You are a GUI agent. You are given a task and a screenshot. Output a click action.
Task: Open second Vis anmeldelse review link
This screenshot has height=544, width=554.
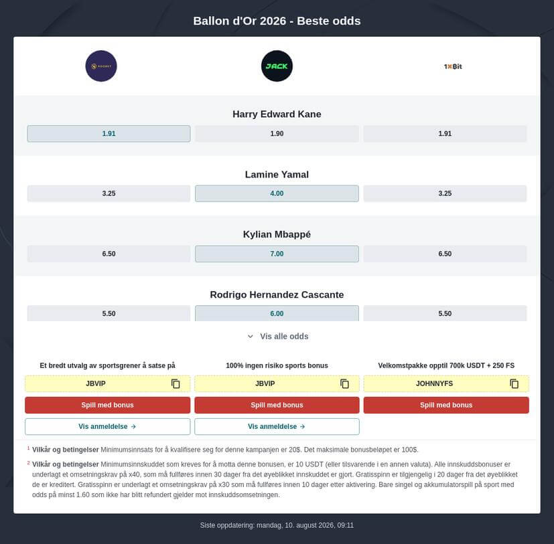277,427
